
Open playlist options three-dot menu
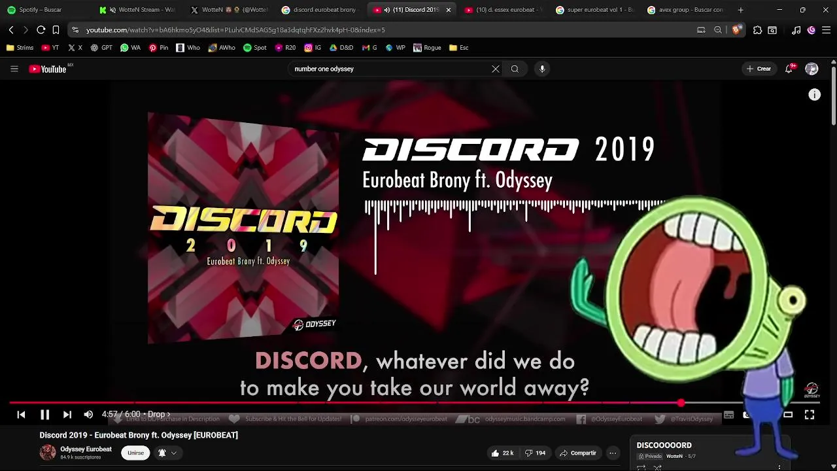click(779, 467)
